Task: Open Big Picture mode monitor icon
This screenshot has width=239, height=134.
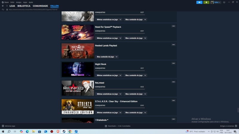Action: [x=224, y=2]
